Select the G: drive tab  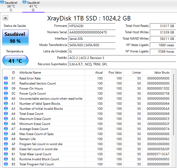point(33,6)
